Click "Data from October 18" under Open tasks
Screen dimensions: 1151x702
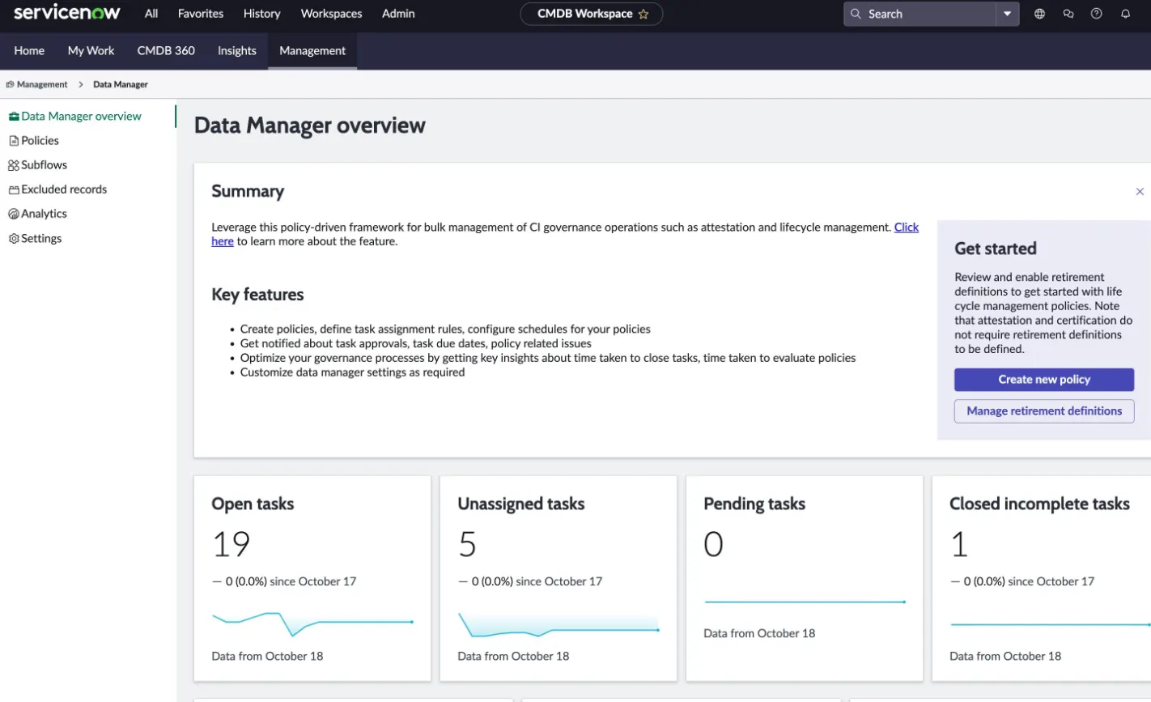267,656
